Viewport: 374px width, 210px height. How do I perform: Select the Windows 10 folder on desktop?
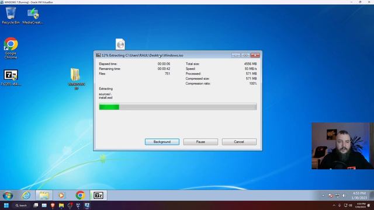76,79
